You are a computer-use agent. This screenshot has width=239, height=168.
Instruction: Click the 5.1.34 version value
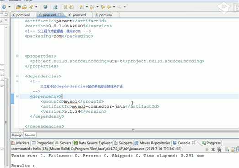72,111
